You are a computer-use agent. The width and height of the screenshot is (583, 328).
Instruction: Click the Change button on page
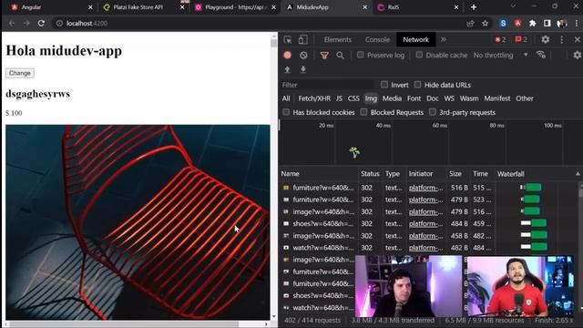click(x=20, y=73)
